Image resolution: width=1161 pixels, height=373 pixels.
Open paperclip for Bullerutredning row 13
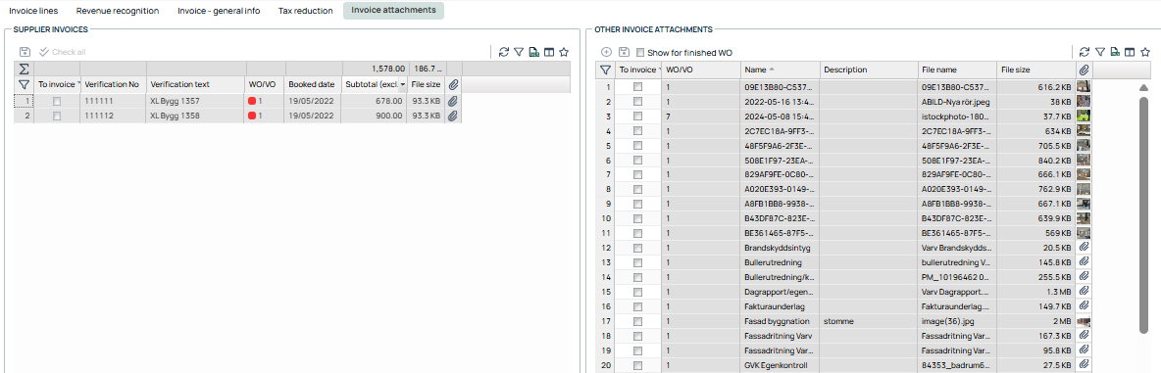[x=1084, y=261]
